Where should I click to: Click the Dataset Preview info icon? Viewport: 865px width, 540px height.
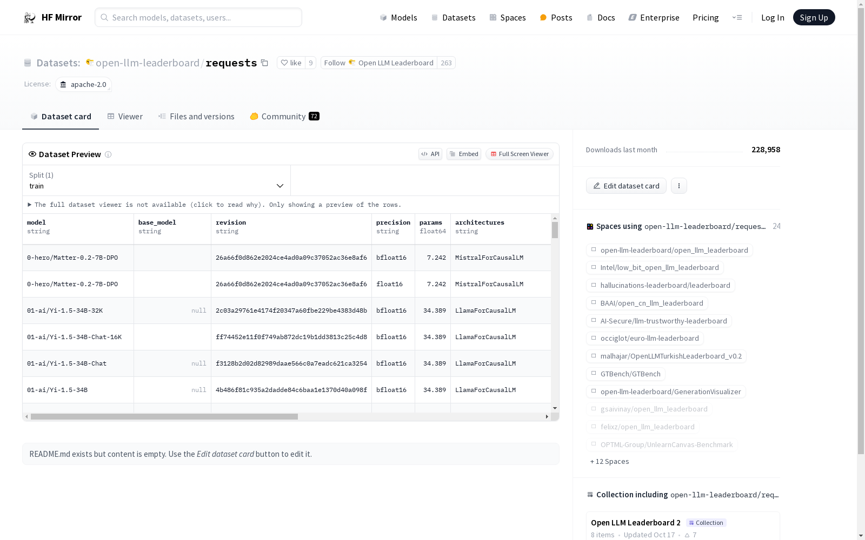(108, 154)
